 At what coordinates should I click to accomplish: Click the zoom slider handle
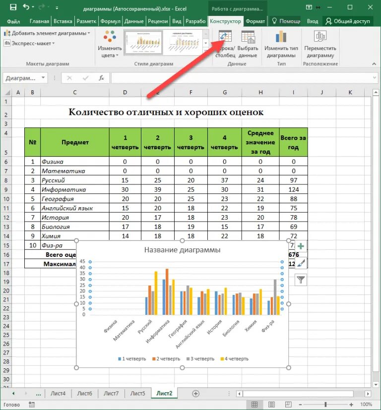pos(325,405)
